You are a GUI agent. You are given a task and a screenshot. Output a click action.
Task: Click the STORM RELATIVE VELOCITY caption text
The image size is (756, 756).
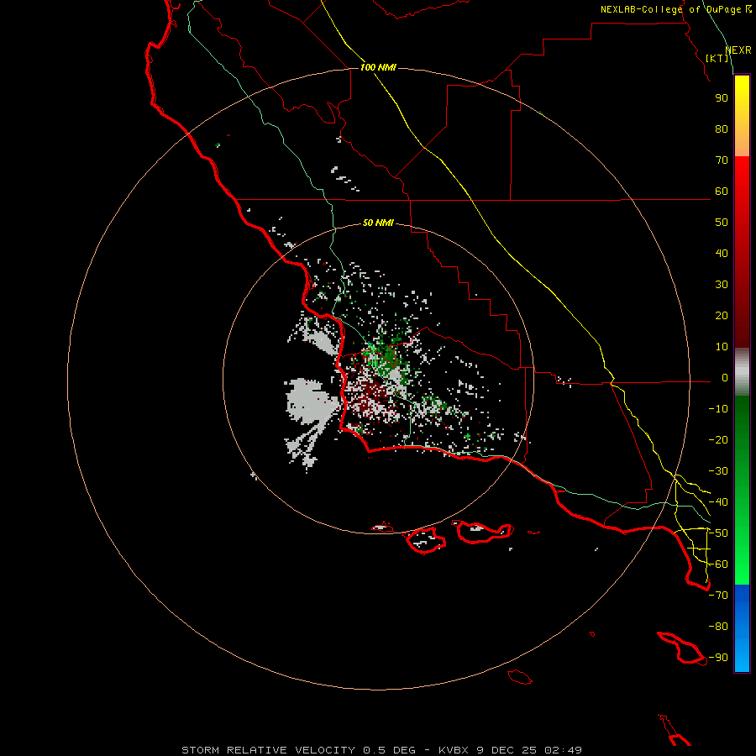[268, 750]
